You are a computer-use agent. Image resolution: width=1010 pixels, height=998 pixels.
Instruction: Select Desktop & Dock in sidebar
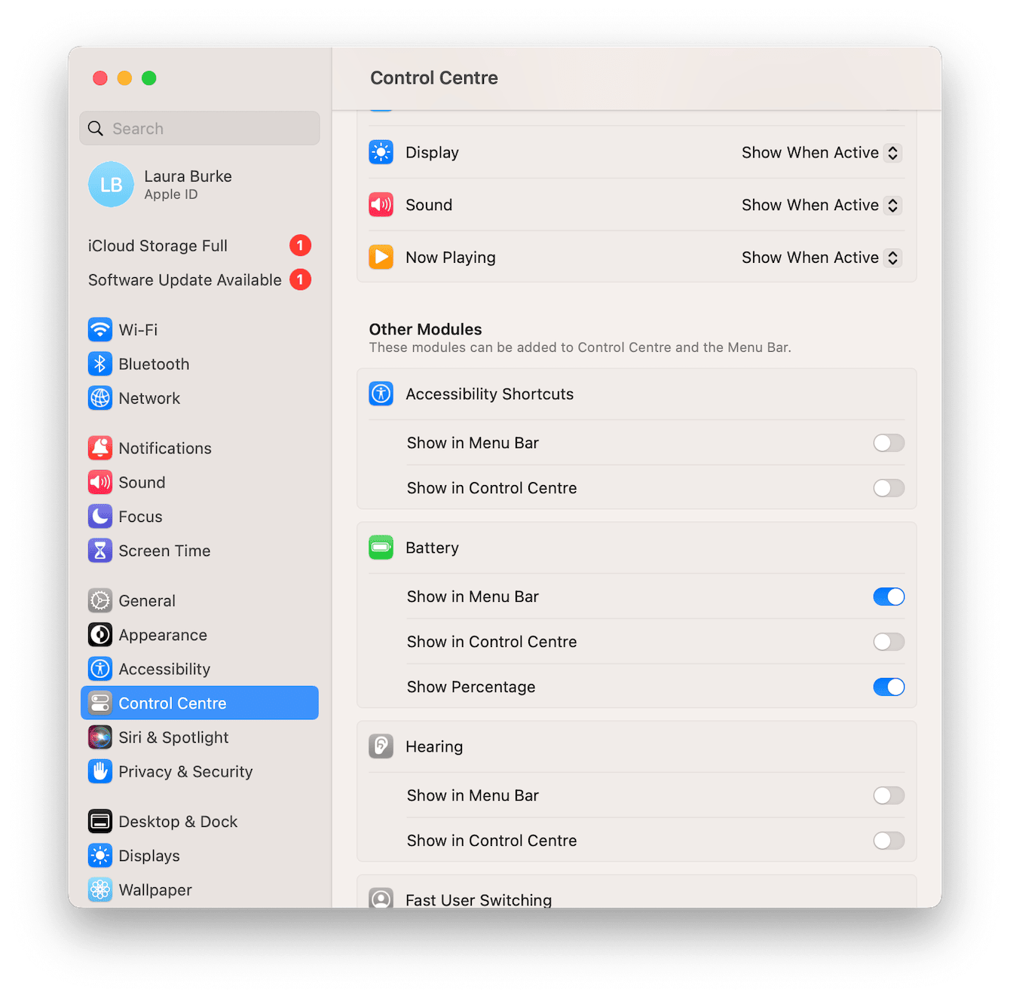(177, 821)
